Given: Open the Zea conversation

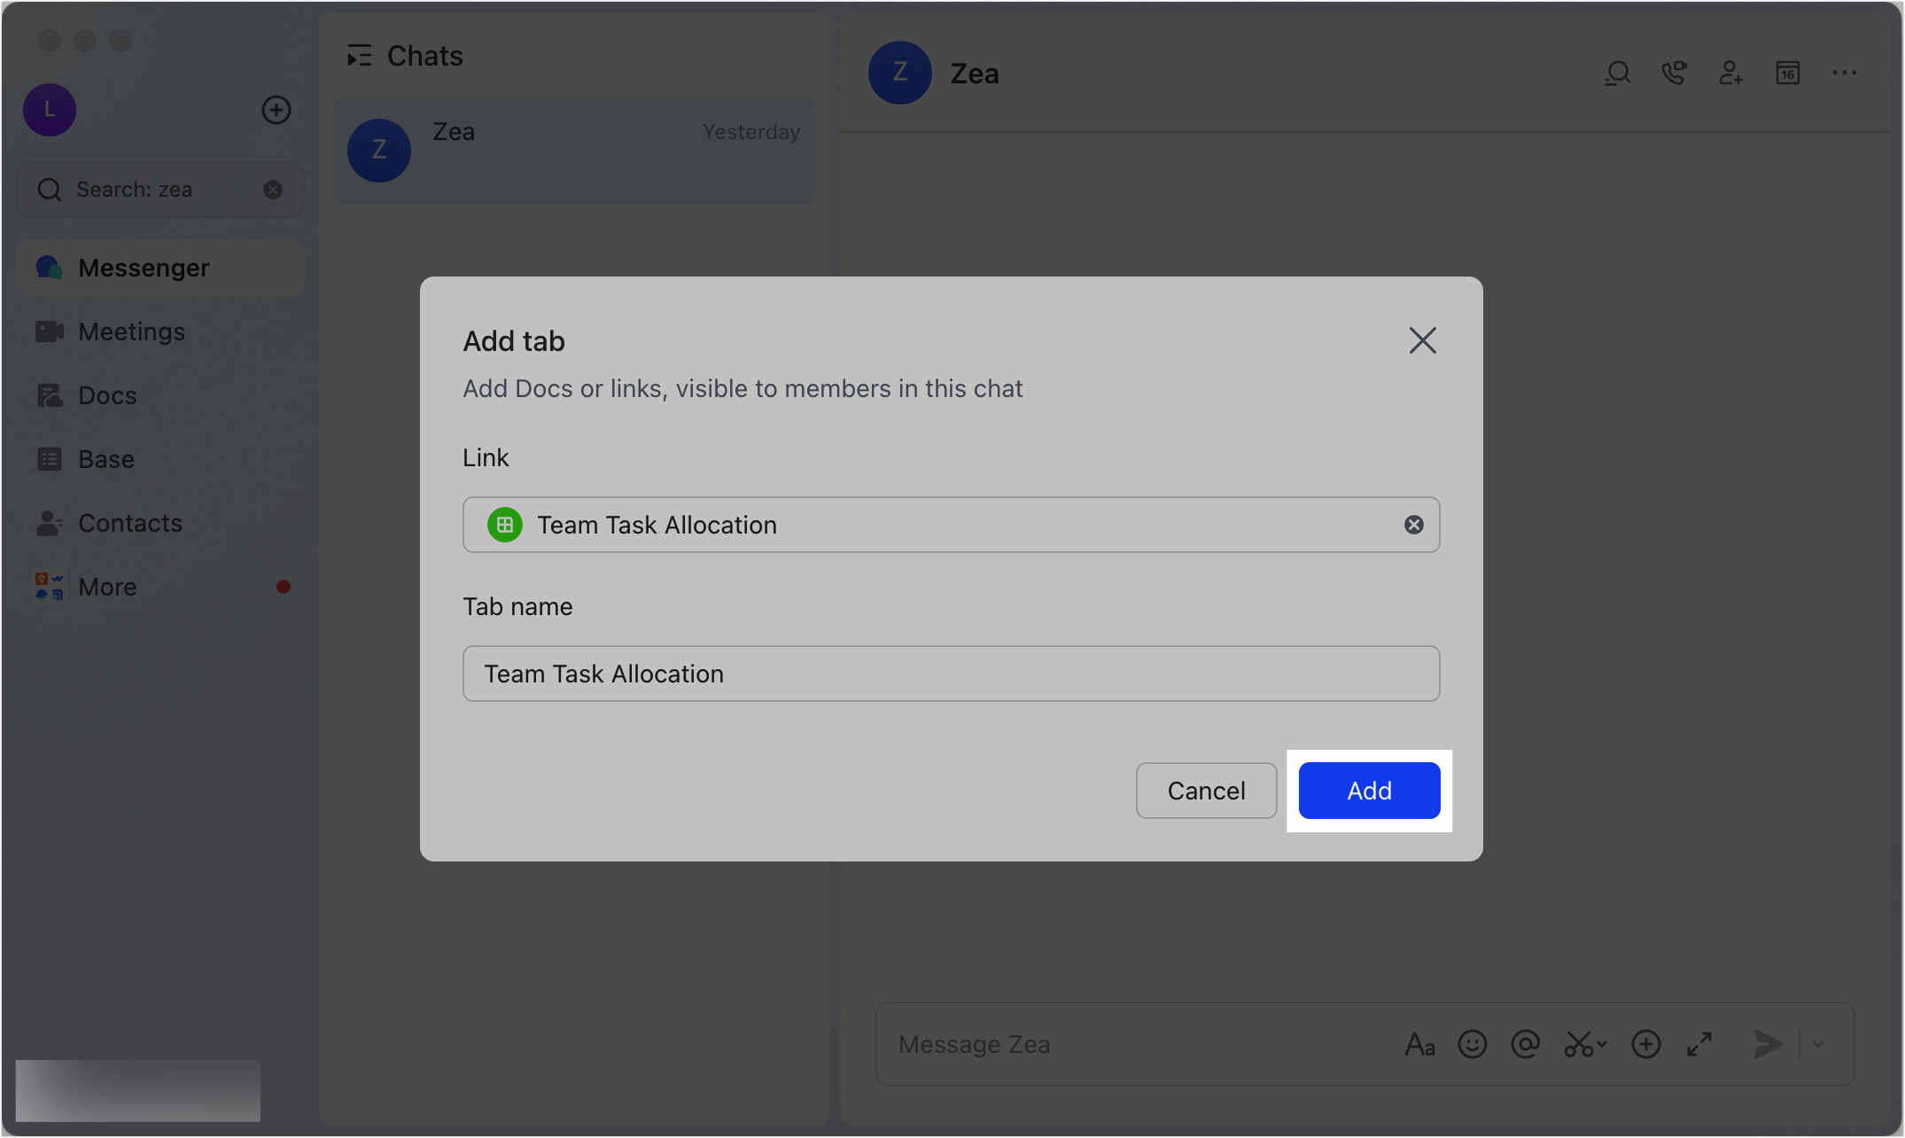Looking at the screenshot, I should (574, 150).
